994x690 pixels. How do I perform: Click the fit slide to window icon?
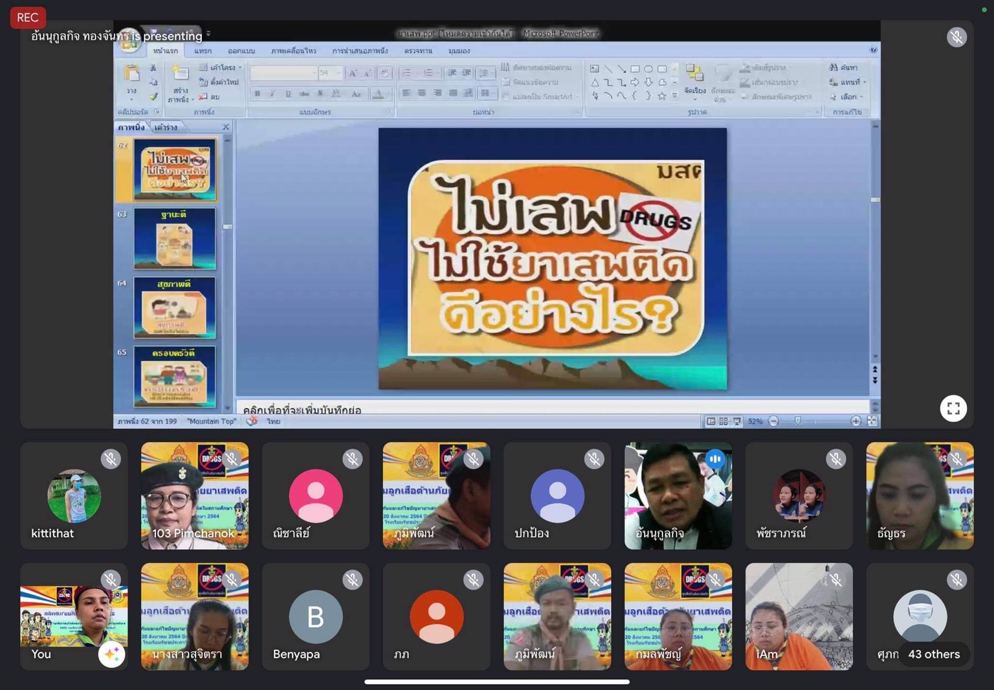[x=872, y=421]
